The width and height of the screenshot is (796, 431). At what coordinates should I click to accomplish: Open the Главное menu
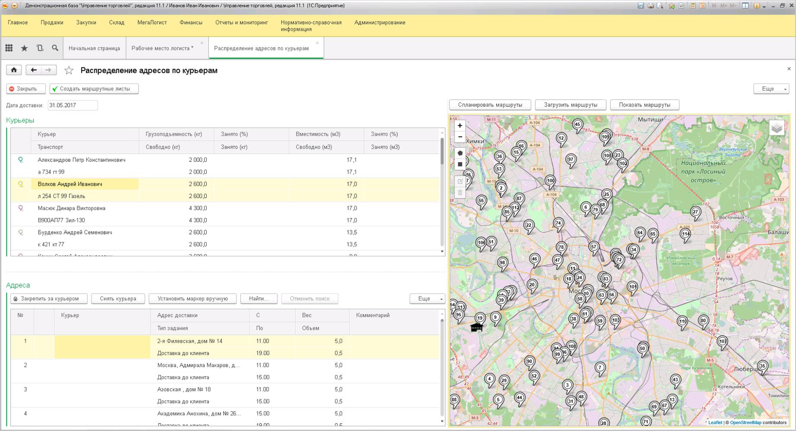(x=18, y=22)
